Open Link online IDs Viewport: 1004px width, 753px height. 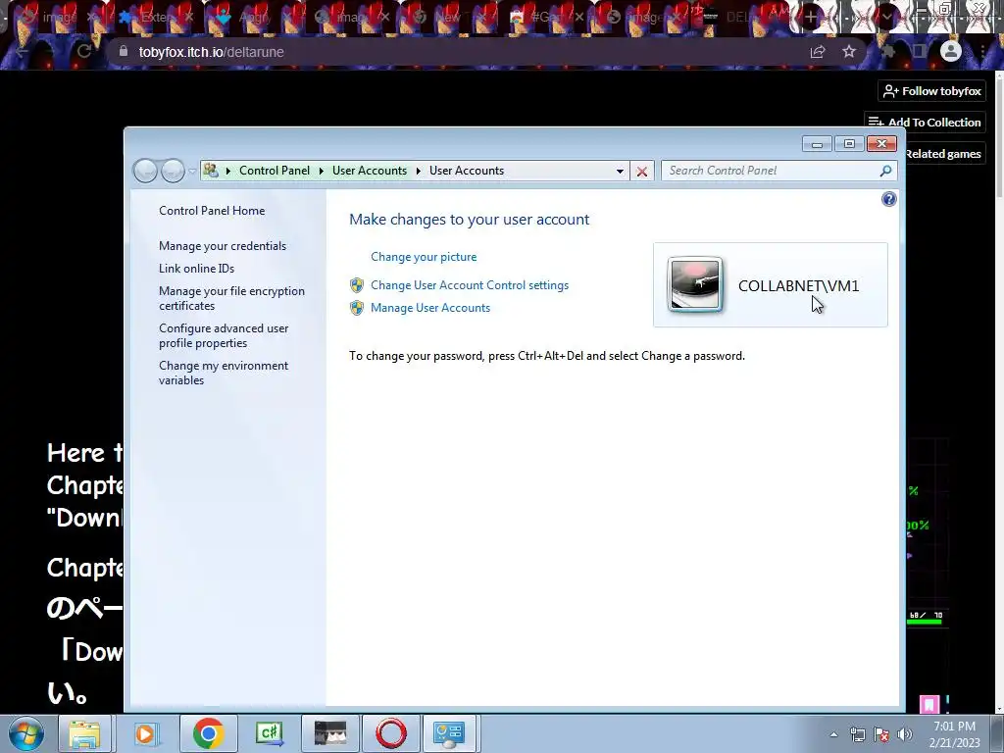196,269
